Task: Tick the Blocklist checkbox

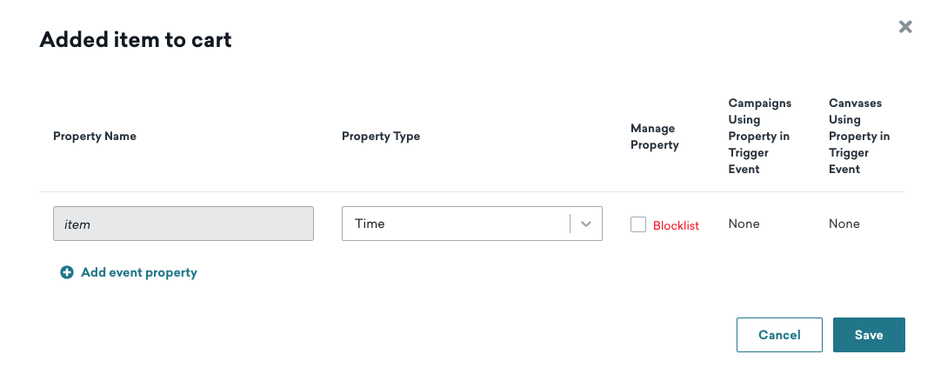Action: tap(638, 224)
